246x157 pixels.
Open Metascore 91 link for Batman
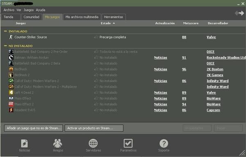[x=184, y=57]
